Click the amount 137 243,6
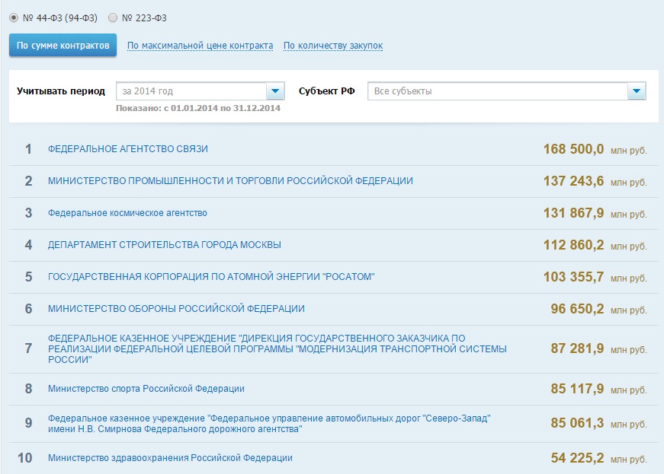 tap(574, 181)
